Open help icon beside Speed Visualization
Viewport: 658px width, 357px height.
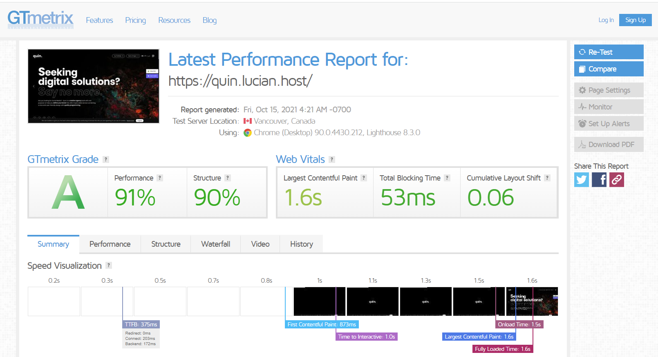coord(109,266)
